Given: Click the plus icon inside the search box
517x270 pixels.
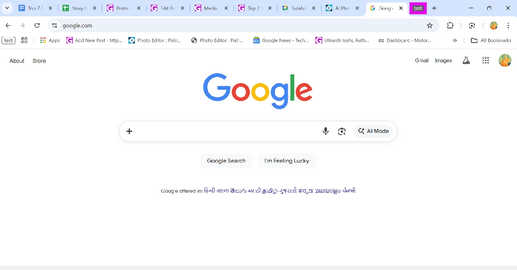Looking at the screenshot, I should [129, 131].
